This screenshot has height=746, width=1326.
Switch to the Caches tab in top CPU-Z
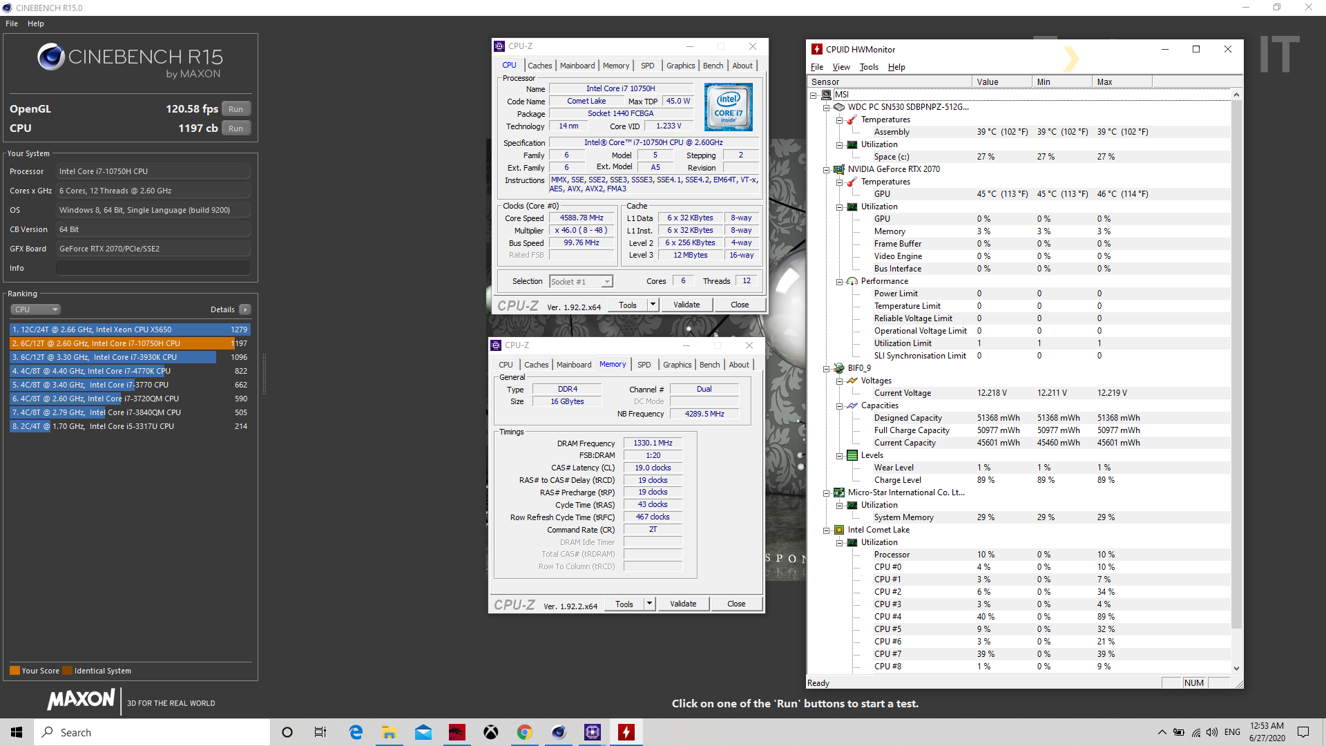539,66
